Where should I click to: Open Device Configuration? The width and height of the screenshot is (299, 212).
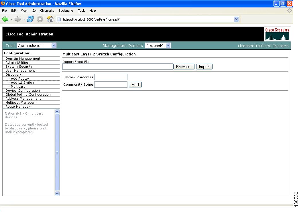point(23,91)
